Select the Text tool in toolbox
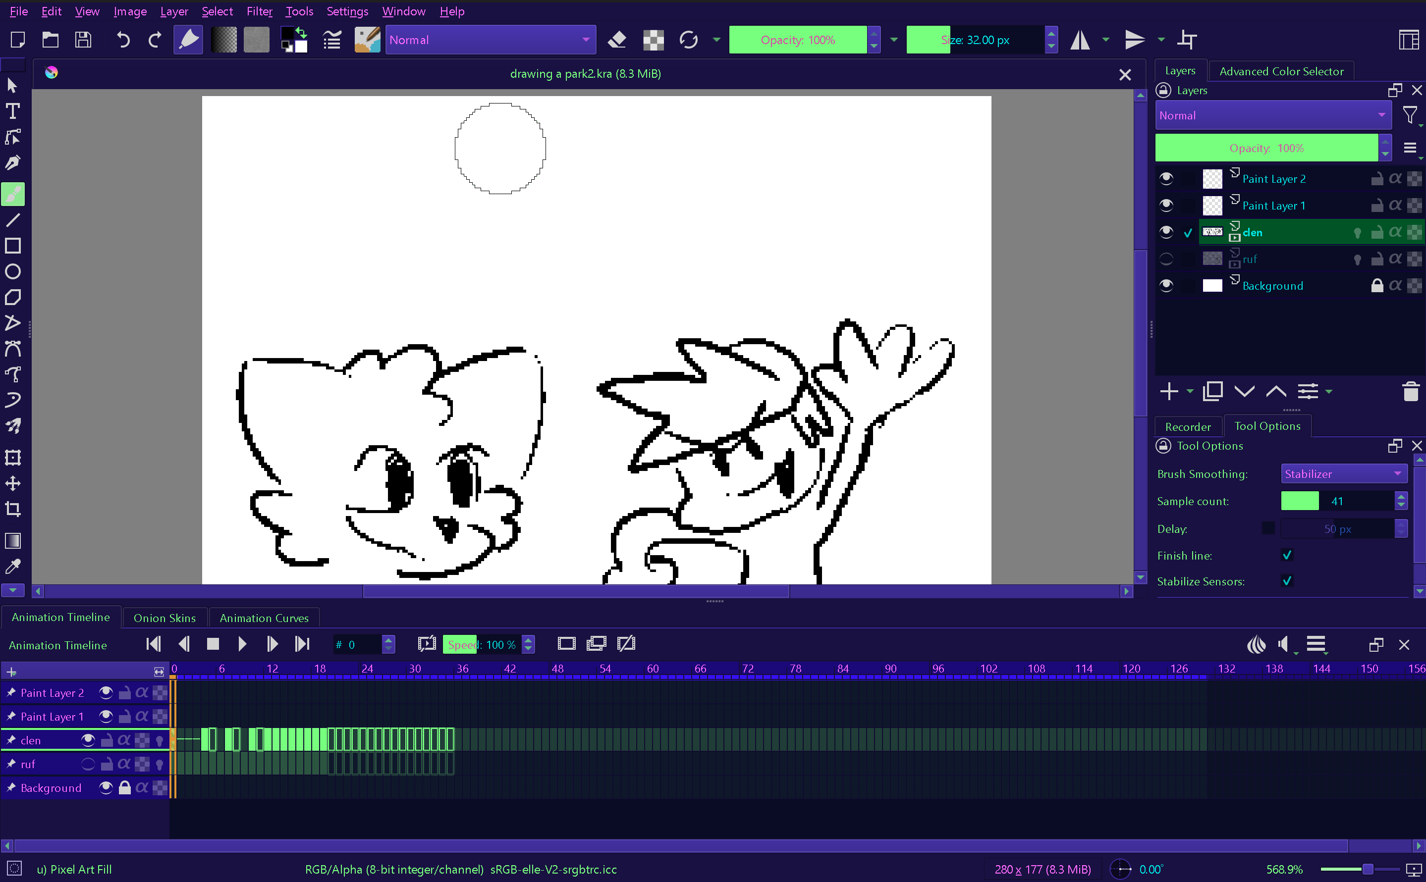The width and height of the screenshot is (1426, 882). point(13,111)
